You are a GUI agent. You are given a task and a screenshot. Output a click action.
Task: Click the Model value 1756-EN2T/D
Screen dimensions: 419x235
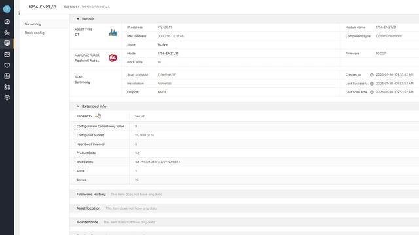[168, 54]
